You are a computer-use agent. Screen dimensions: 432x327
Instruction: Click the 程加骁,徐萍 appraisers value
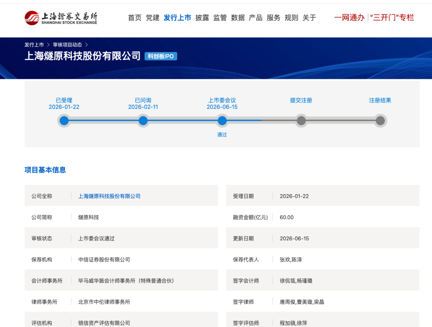pyautogui.click(x=294, y=323)
